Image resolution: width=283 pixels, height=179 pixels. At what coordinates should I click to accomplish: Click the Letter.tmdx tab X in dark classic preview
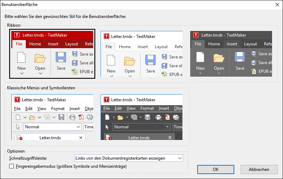[x=170, y=138]
